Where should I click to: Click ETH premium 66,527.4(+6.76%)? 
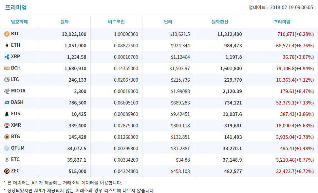click(295, 46)
